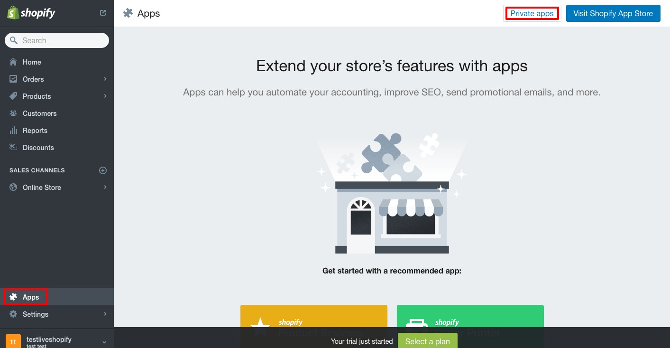
Task: Open Customers section
Action: click(x=57, y=113)
